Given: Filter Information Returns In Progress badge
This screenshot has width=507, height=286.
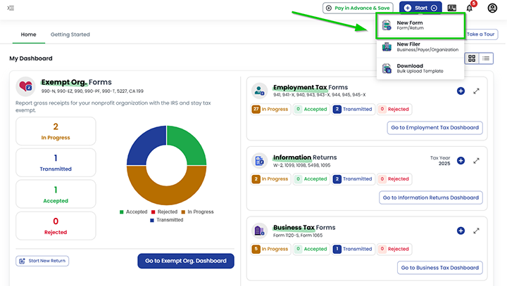Looking at the screenshot, I should [270, 178].
